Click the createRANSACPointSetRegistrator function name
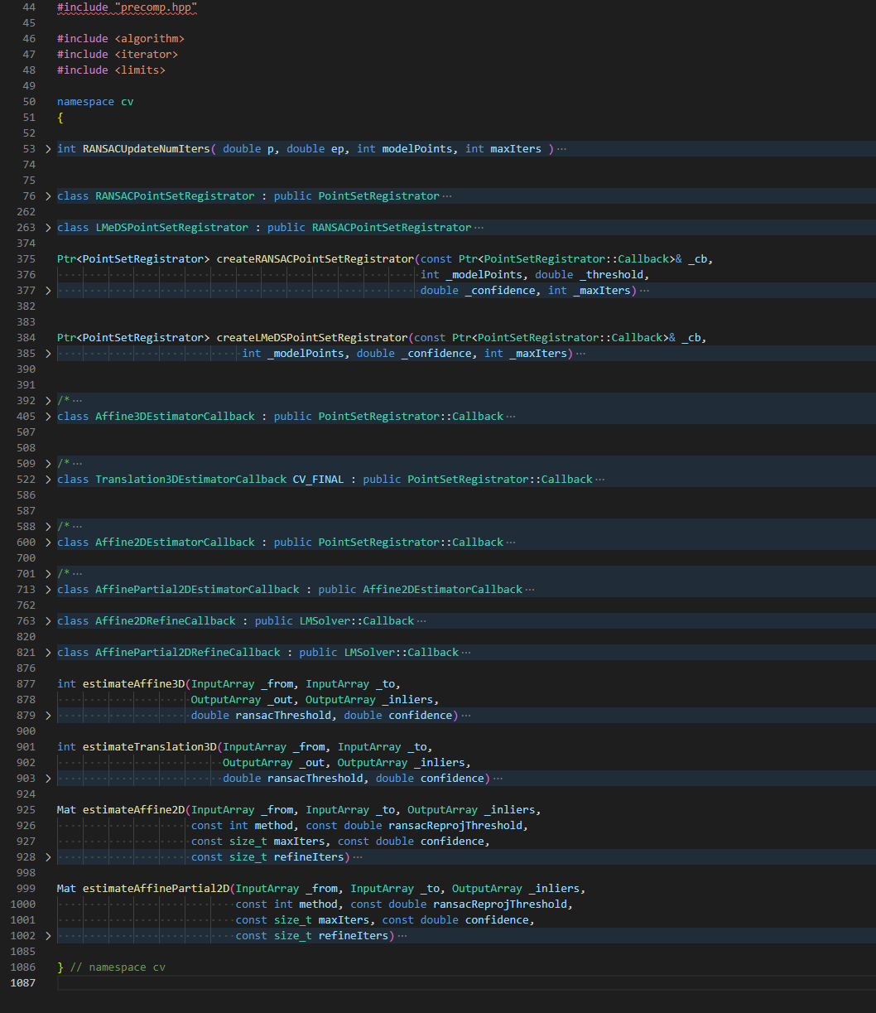The width and height of the screenshot is (876, 1013). (315, 259)
